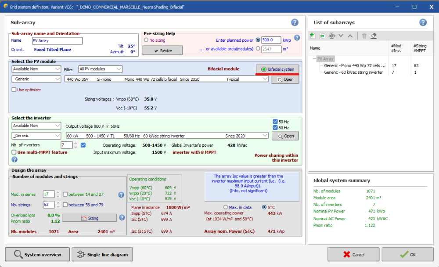Click the rename subarray icon
The image size is (439, 267).
coord(331,36)
